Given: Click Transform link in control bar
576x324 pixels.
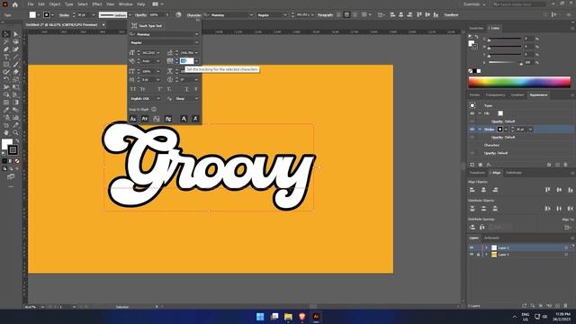Looking at the screenshot, I should click(x=451, y=15).
